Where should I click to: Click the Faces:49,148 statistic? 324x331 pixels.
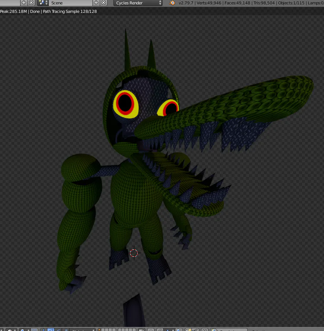237,3
